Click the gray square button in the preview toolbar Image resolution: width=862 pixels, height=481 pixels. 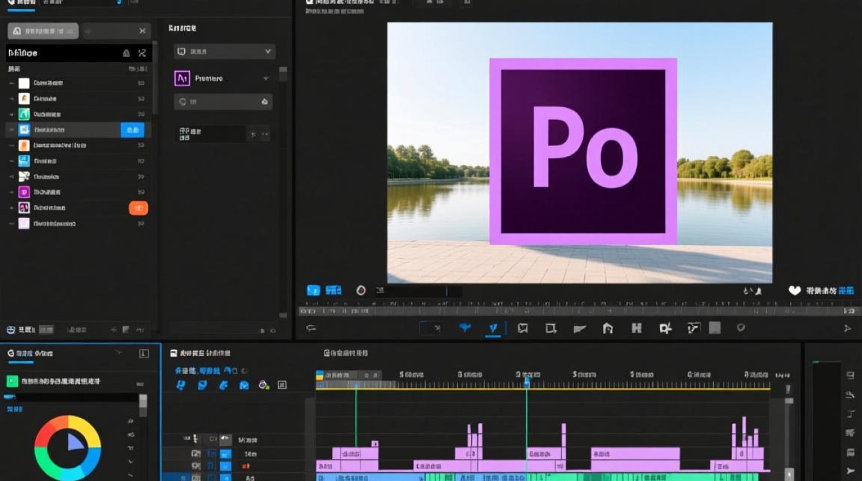(714, 328)
